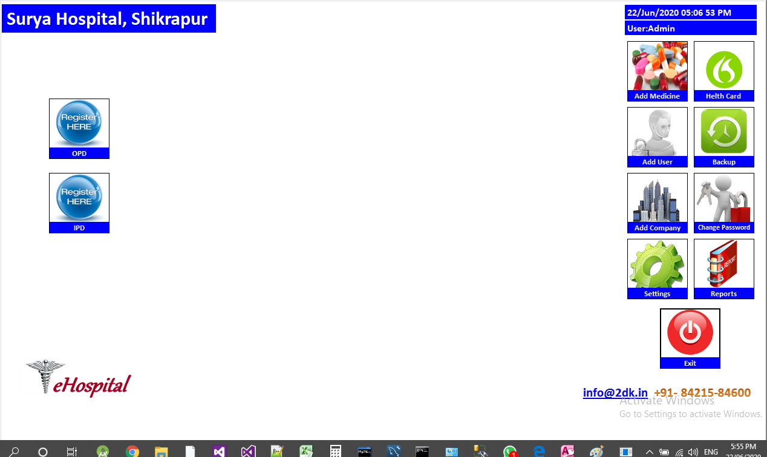
Task: Open the Reports red binder icon
Action: (x=723, y=264)
